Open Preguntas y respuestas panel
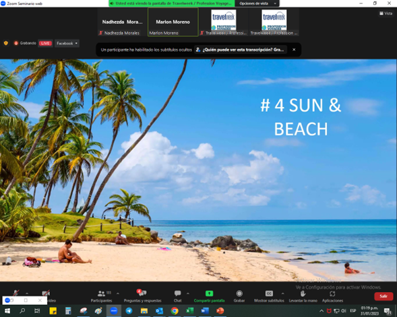 tap(142, 296)
